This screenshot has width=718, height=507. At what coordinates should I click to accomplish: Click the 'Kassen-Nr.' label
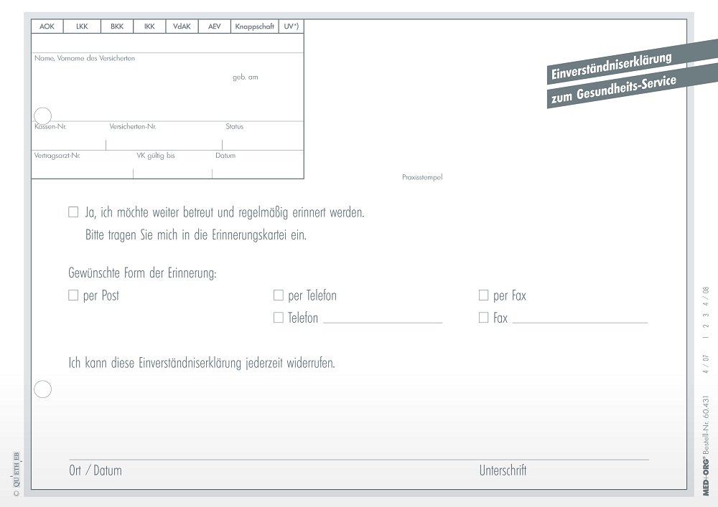click(50, 127)
